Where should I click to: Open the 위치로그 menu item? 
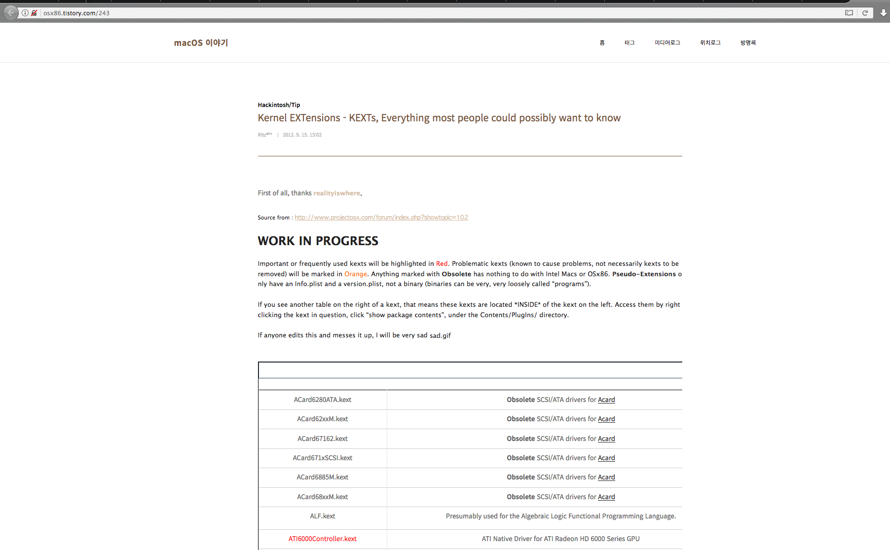click(710, 43)
